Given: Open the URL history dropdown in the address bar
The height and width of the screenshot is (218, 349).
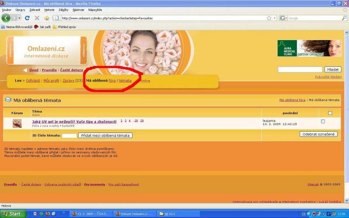Looking at the screenshot, I should click(x=274, y=18).
